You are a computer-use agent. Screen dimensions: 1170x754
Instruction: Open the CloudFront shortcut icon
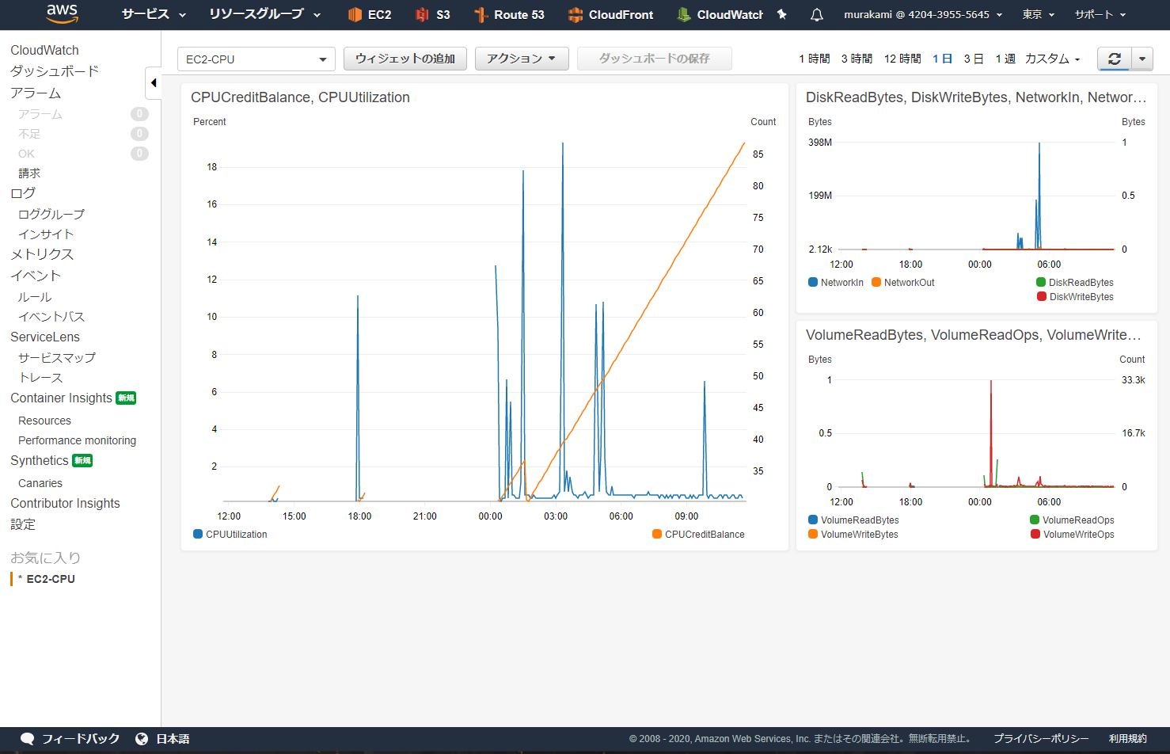(x=576, y=14)
